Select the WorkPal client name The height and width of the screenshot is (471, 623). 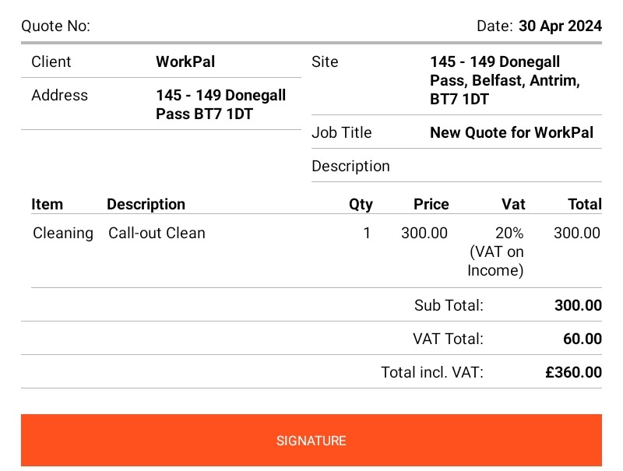185,62
